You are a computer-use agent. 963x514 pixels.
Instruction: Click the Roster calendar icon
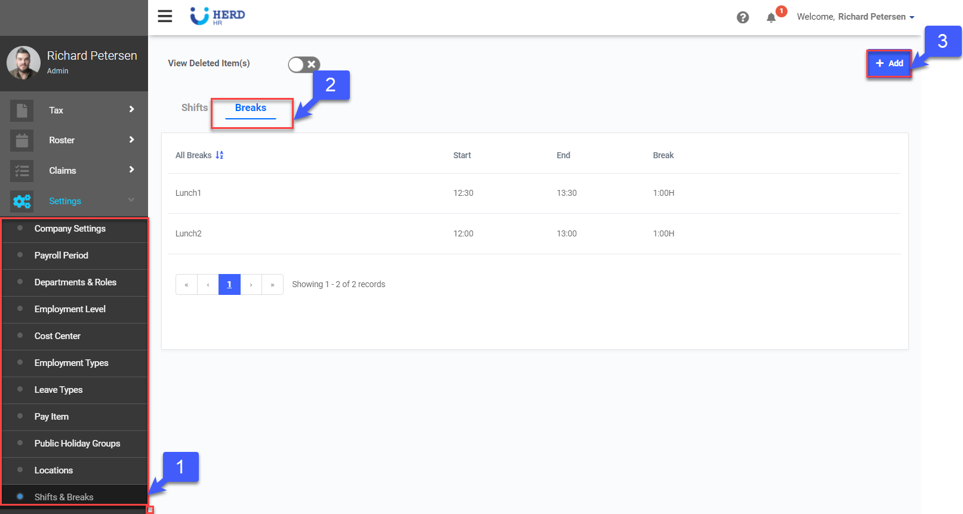[x=22, y=140]
